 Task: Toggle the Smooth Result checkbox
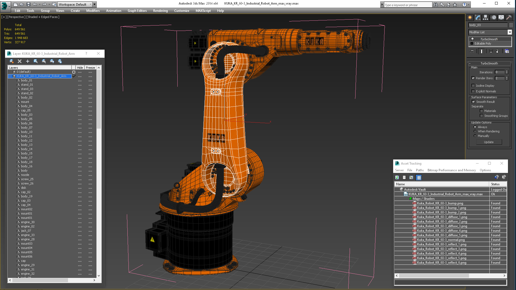coord(474,102)
